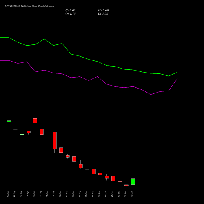Click the right end of the green line

177,72
